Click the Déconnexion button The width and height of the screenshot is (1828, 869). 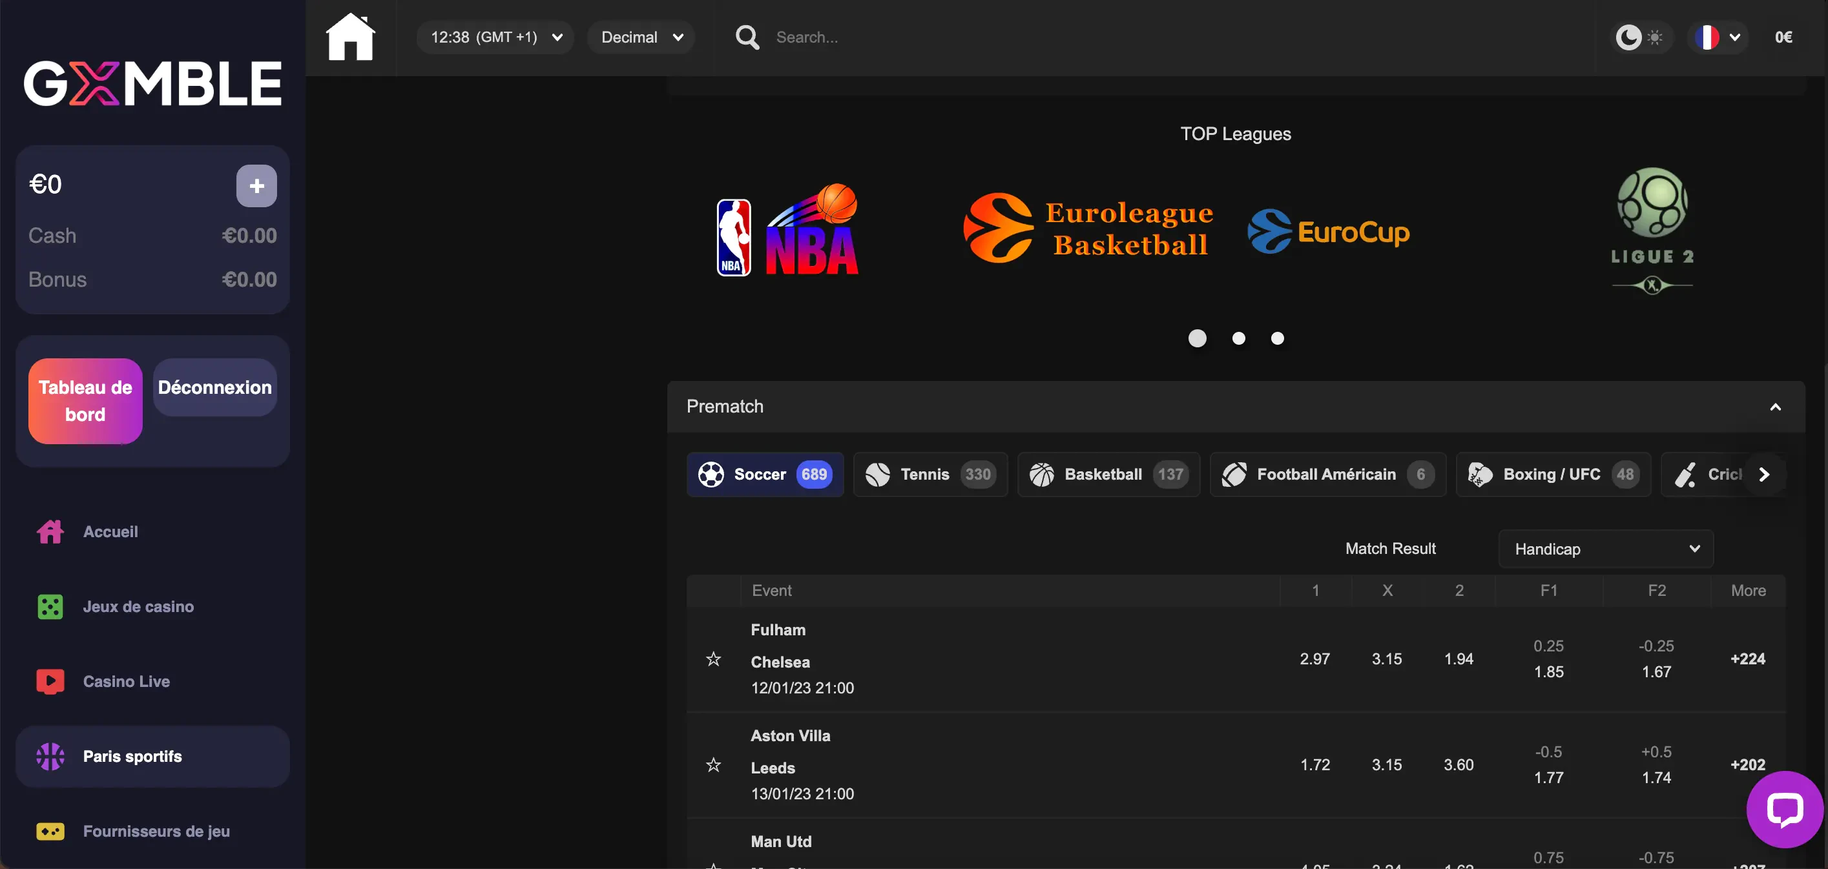click(x=214, y=387)
